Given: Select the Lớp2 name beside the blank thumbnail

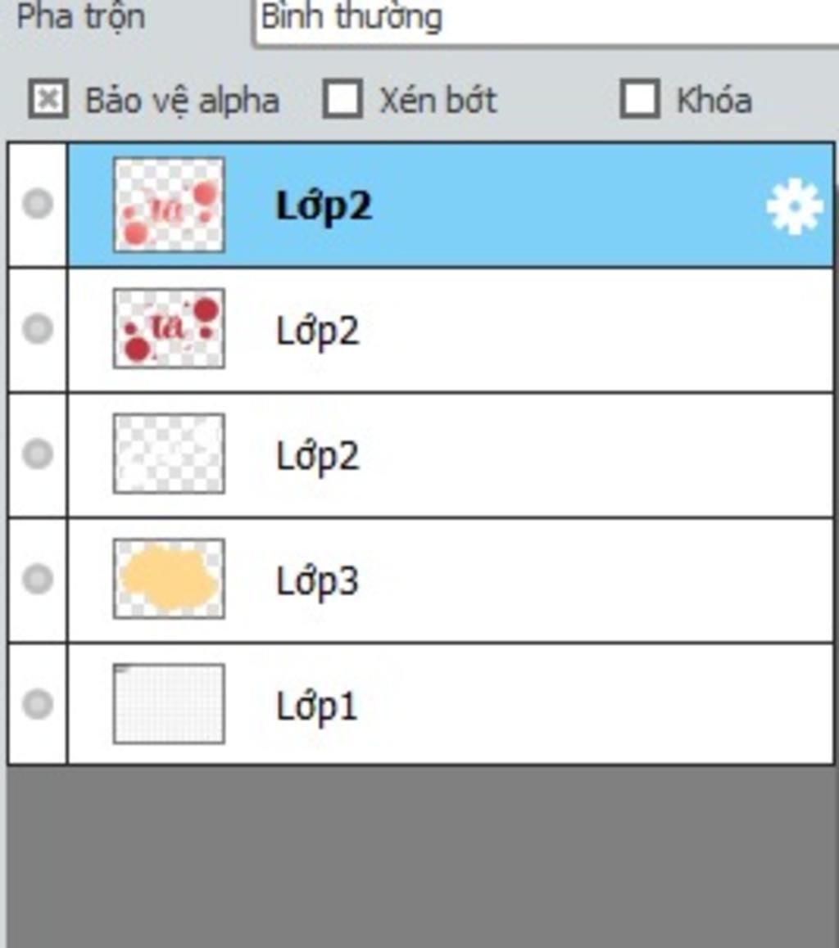Looking at the screenshot, I should pyautogui.click(x=318, y=457).
